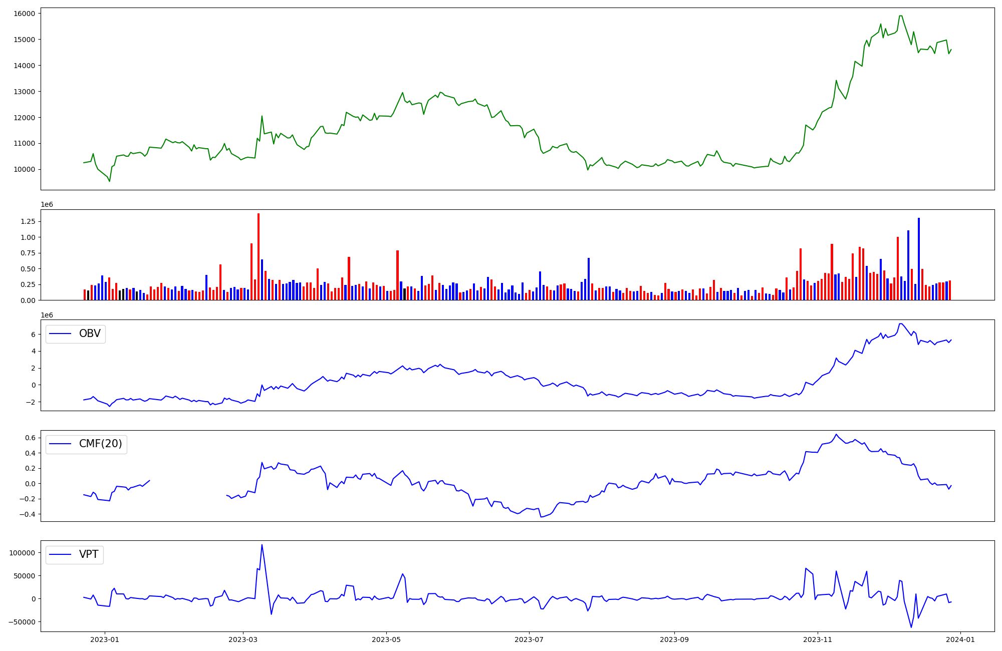Click the blue line sample in VPT legend
The width and height of the screenshot is (1002, 651).
tap(61, 554)
